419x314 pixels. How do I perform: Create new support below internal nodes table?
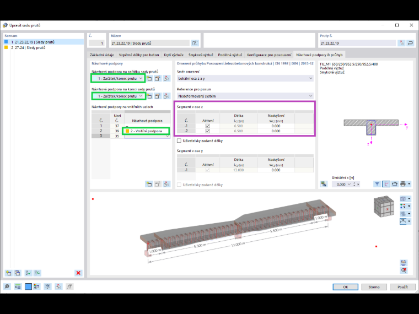149,184
